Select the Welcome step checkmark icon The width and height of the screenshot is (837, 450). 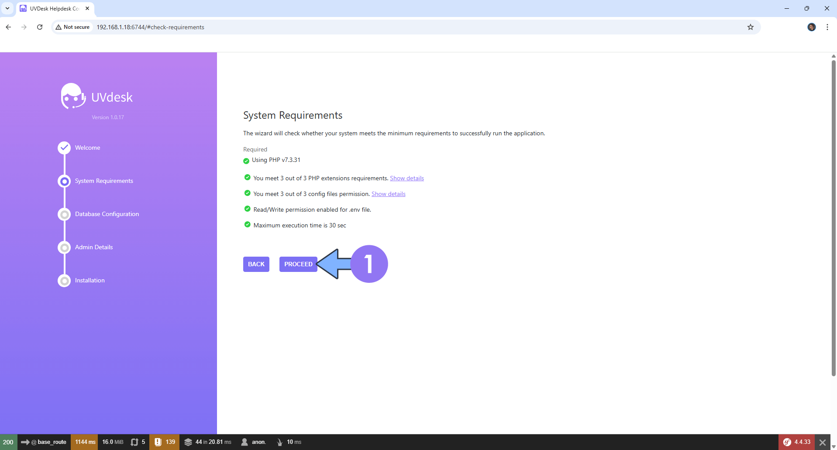click(x=64, y=148)
